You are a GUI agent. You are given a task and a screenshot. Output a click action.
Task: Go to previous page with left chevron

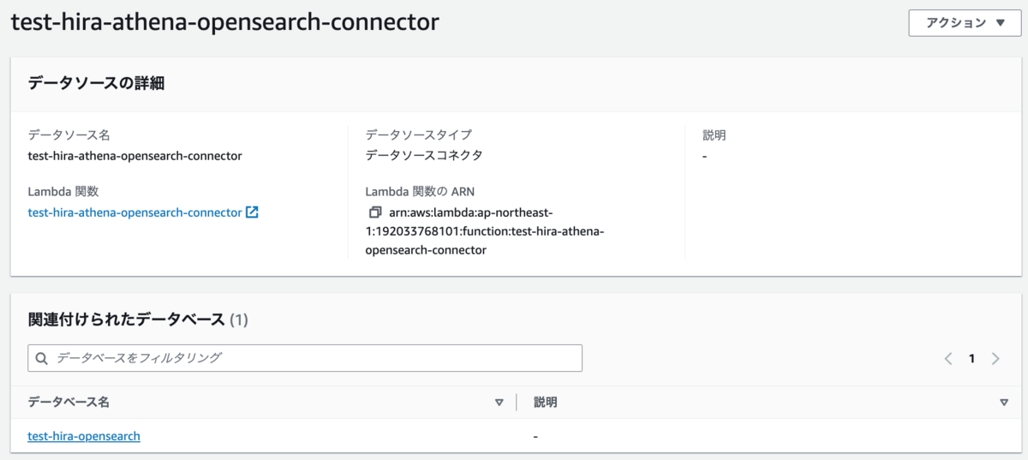click(x=948, y=359)
